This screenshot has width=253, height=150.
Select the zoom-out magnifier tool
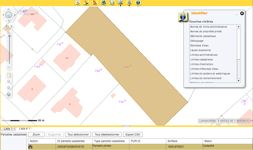[x=9, y=88]
